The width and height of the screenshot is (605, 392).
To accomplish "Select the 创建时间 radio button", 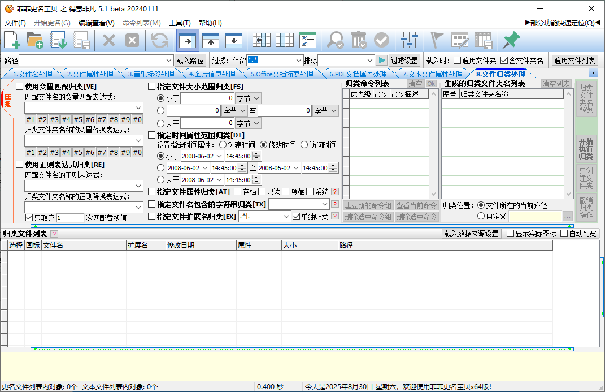I will 223,145.
